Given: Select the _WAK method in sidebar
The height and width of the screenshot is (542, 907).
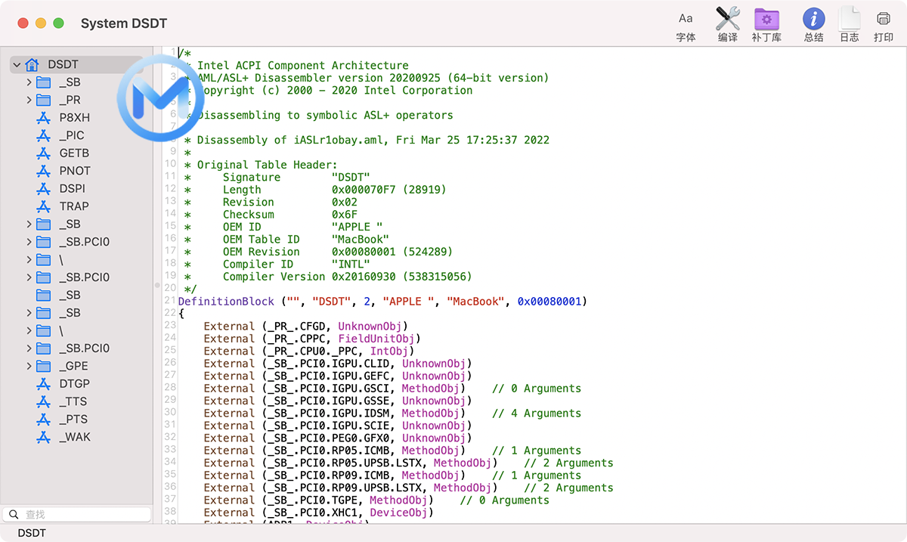Looking at the screenshot, I should pos(74,438).
